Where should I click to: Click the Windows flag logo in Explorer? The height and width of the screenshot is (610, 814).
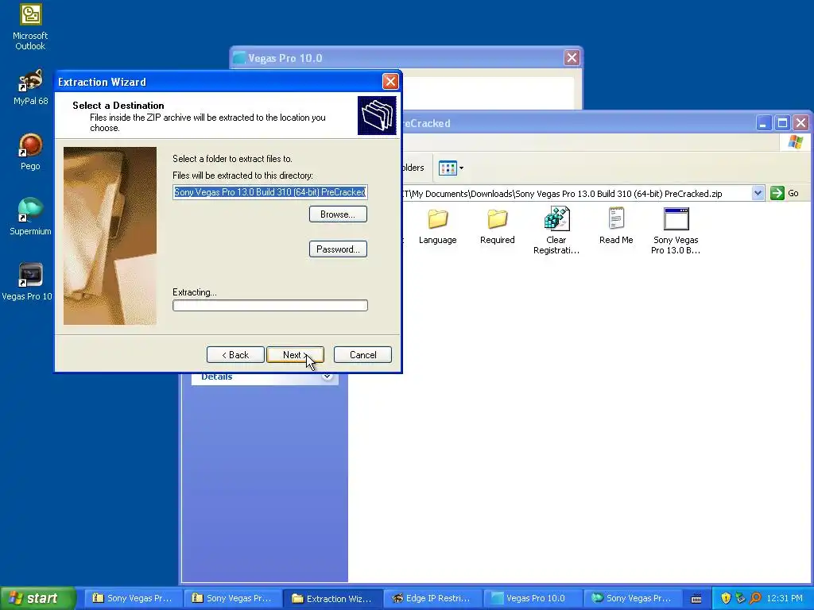(795, 142)
